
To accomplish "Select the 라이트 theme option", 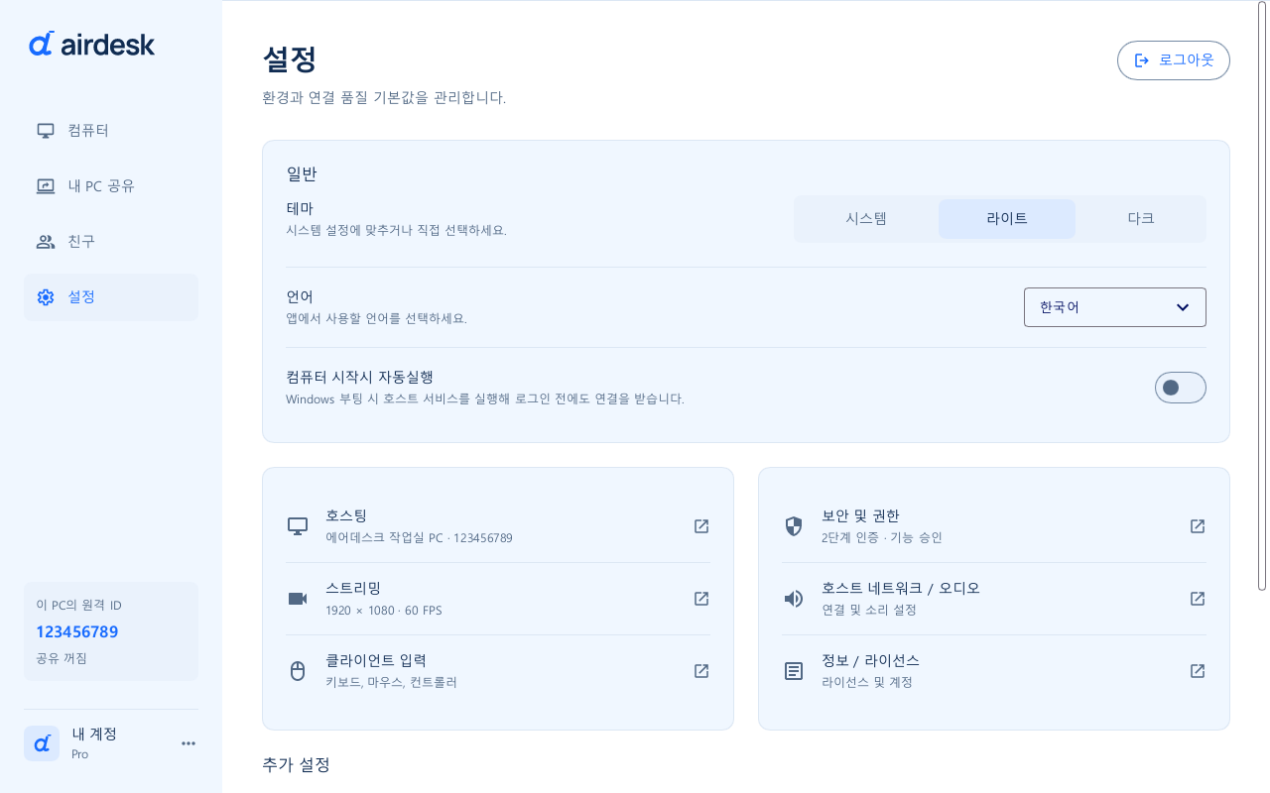I will 1007,219.
